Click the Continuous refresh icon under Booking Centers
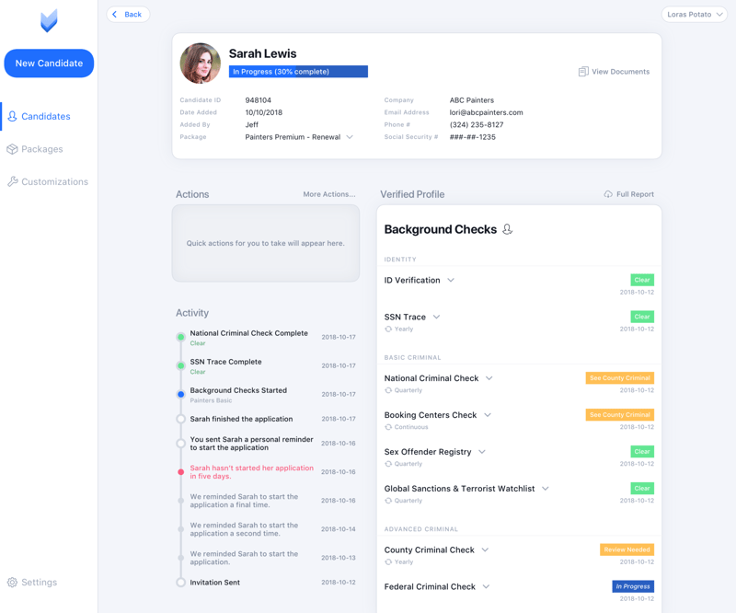The image size is (736, 613). (x=388, y=427)
